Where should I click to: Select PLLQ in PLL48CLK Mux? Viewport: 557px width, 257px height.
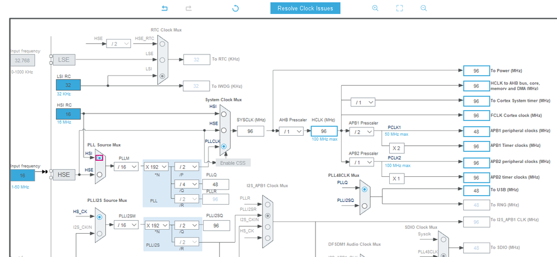(364, 189)
